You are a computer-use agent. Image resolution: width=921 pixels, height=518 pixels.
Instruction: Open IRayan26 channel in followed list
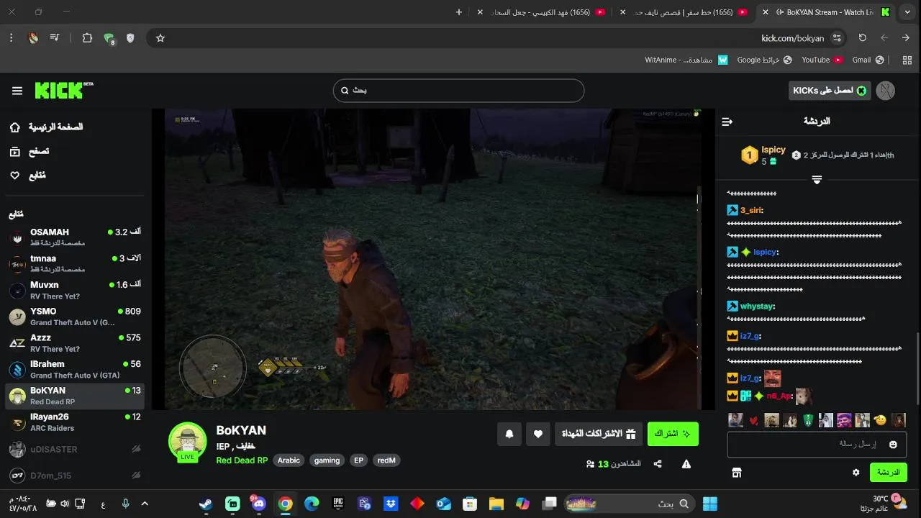click(x=75, y=422)
